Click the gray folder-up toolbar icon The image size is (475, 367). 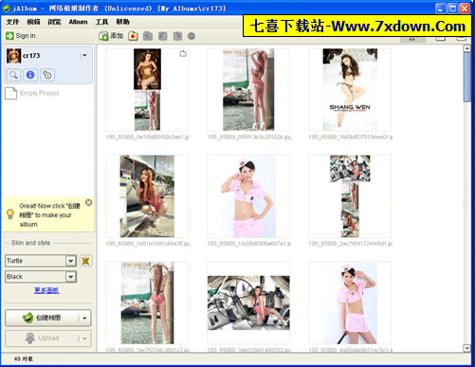point(148,36)
